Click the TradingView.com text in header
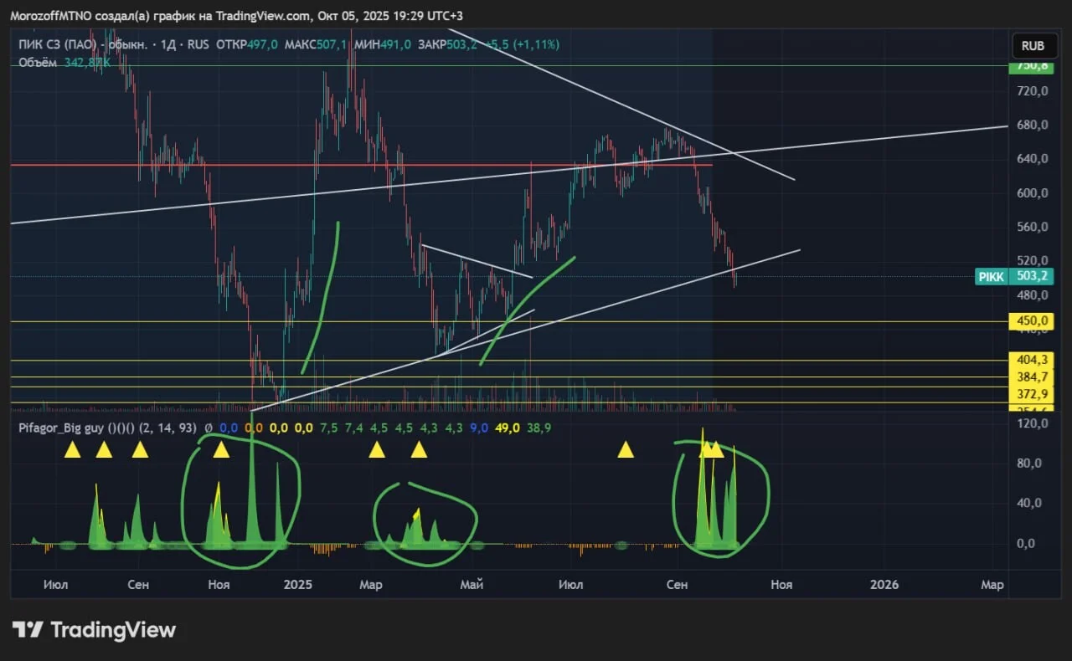 [x=262, y=16]
